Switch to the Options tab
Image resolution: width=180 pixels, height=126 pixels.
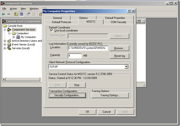(x=83, y=18)
